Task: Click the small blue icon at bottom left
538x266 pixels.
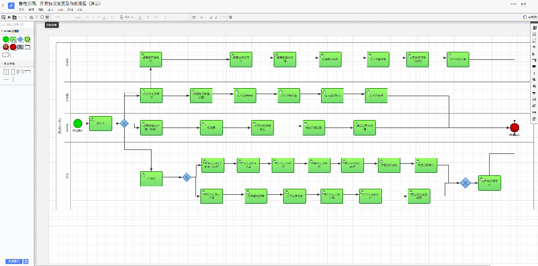Action: tap(26, 262)
